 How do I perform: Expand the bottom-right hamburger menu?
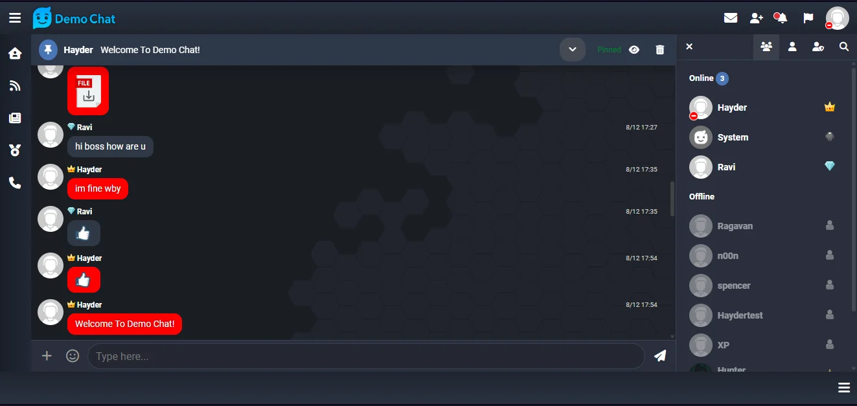[x=844, y=387]
